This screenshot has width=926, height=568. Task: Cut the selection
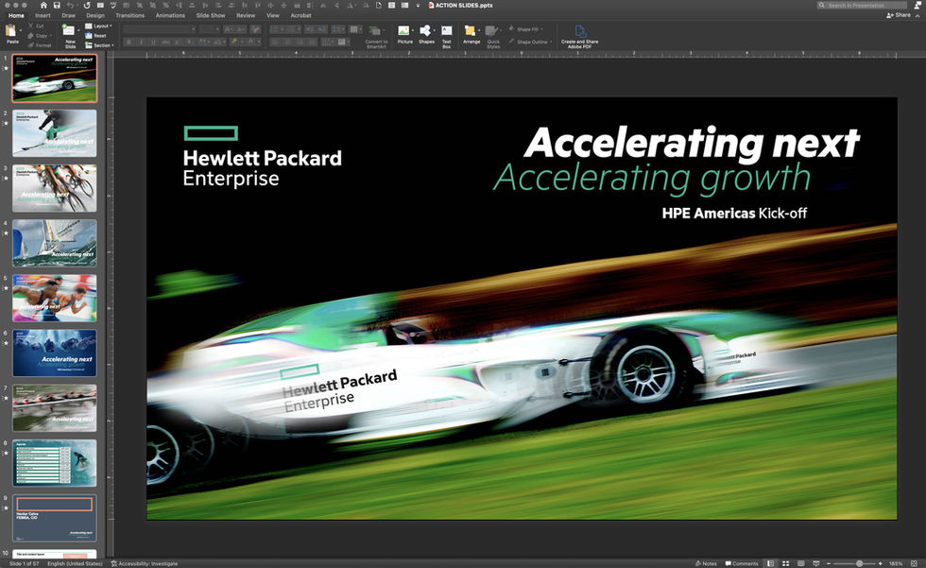pyautogui.click(x=37, y=26)
